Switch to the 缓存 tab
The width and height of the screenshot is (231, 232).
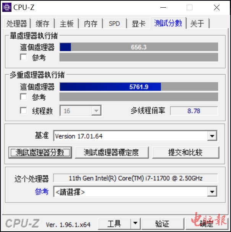42,23
